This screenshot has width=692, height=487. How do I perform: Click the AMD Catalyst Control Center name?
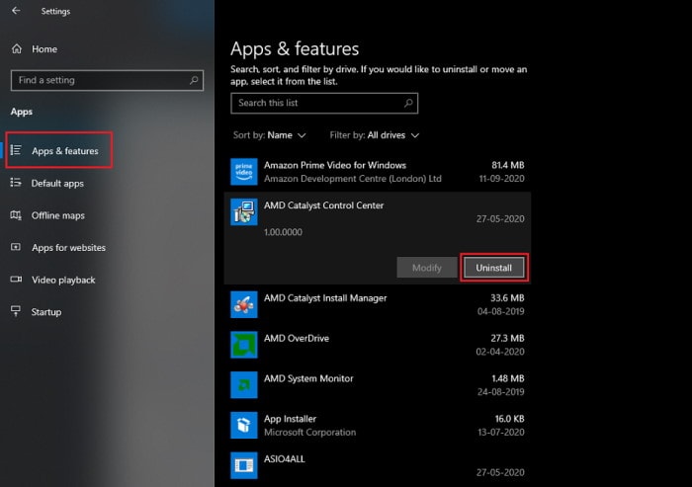coord(323,205)
